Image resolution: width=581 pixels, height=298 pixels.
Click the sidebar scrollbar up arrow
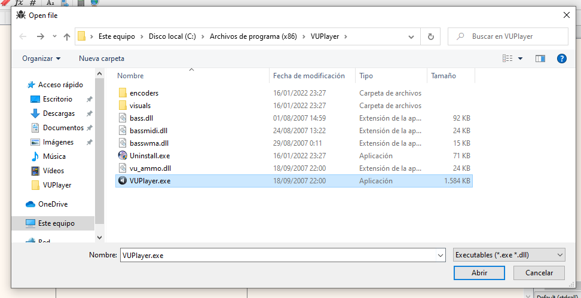[x=99, y=74]
